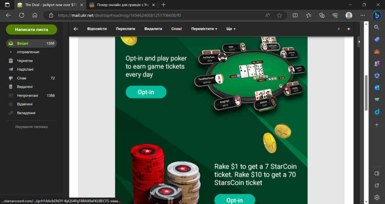Open a new browser tab
385x204 pixels.
163,5
